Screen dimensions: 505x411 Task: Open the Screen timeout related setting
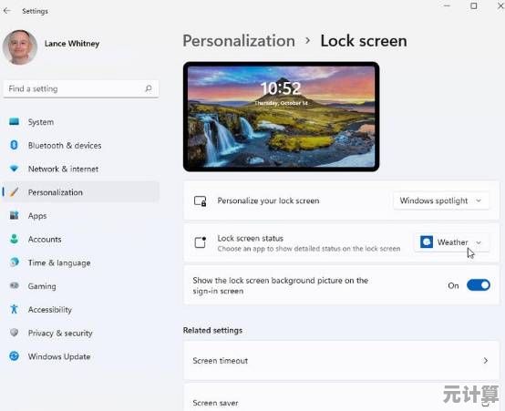[x=341, y=361]
